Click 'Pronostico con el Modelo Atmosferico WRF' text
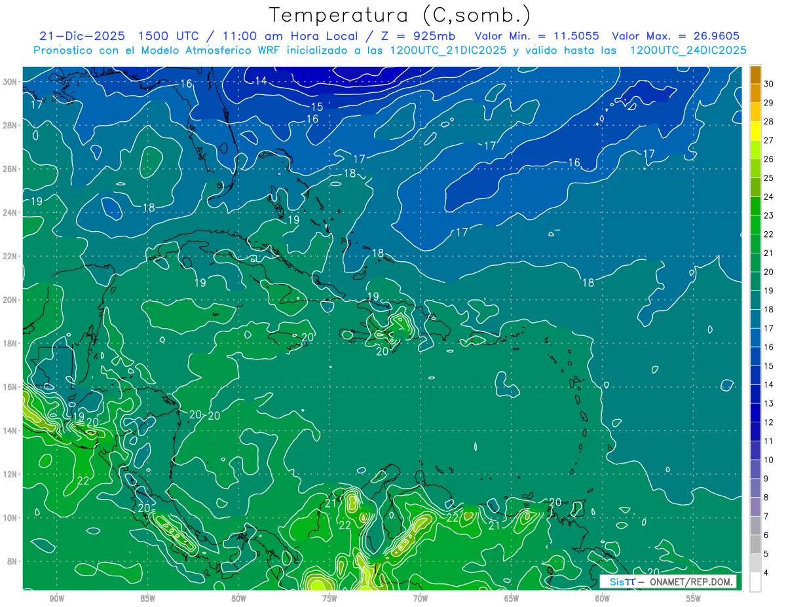 158,50
